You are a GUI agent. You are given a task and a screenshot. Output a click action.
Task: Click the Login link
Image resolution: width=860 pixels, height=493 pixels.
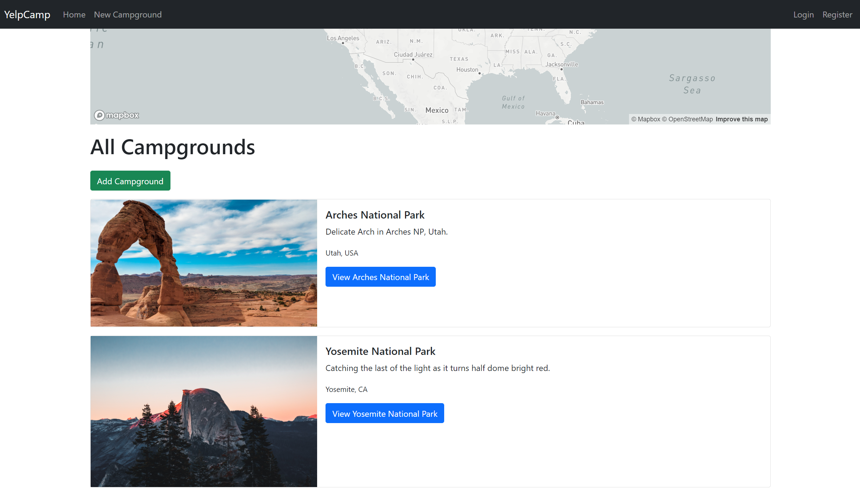803,15
